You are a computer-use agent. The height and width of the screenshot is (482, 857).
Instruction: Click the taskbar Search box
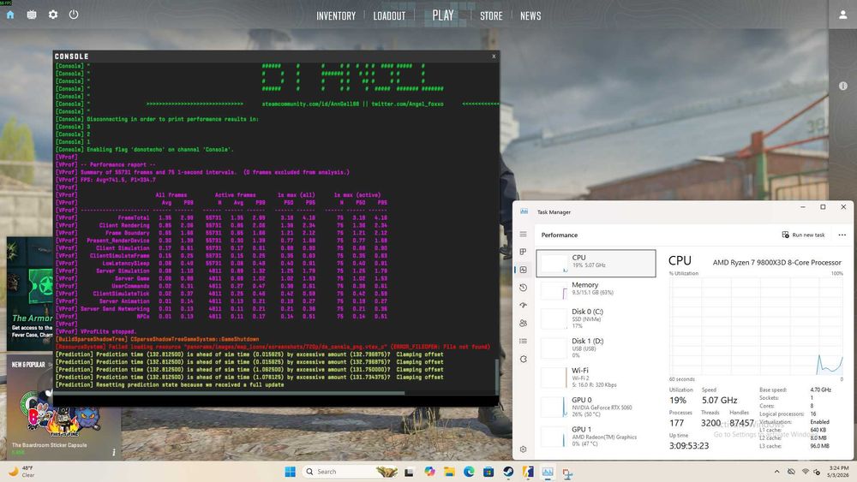coord(351,472)
